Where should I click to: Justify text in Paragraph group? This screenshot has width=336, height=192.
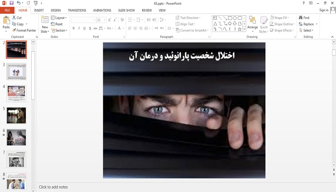tap(146, 28)
